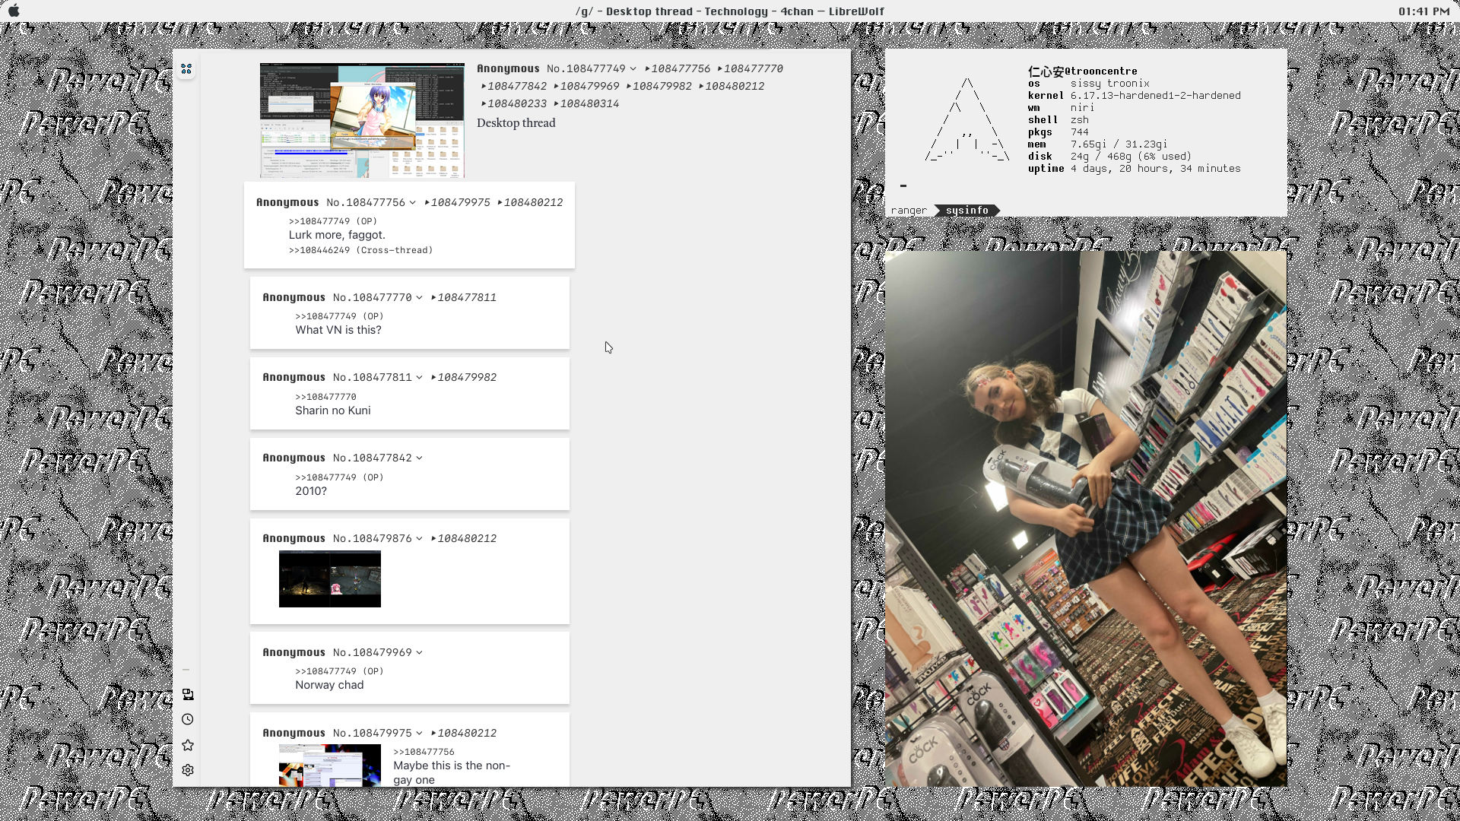The image size is (1460, 821).
Task: Click backlink 108480314 in OP post
Action: pos(589,104)
